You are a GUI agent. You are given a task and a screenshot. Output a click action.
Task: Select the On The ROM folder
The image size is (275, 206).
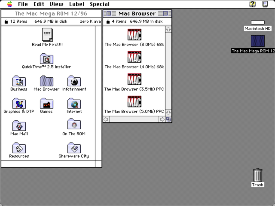click(74, 124)
